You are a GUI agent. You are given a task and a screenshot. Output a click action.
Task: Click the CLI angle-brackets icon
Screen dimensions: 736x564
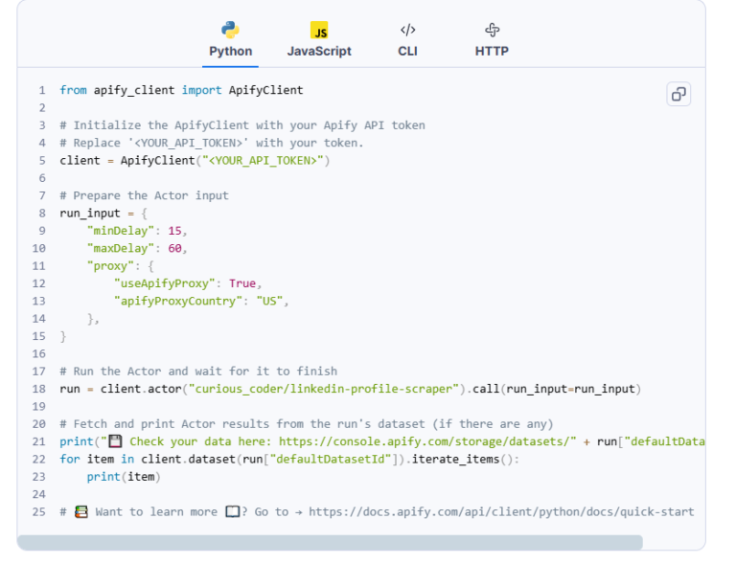tap(407, 30)
